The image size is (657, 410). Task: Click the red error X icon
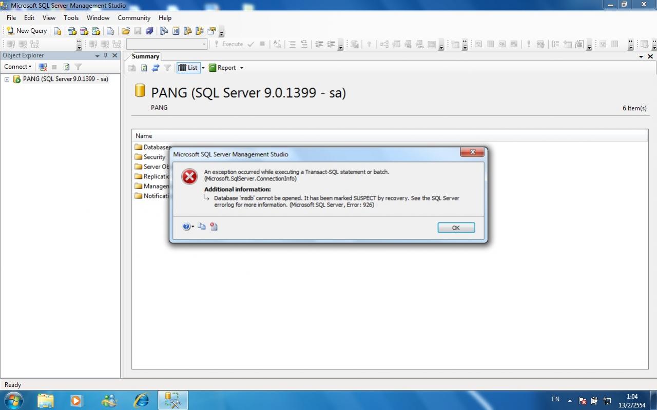[189, 177]
